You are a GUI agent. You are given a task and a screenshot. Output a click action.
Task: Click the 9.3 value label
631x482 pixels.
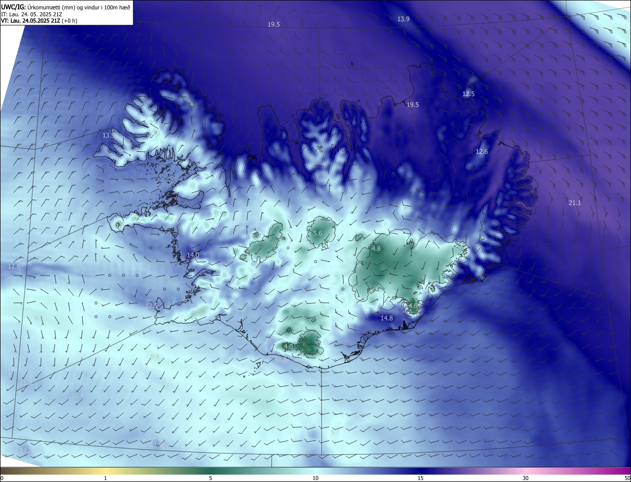click(38, 318)
